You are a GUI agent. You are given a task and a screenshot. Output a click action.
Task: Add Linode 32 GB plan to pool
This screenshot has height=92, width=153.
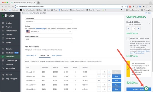pyautogui.click(x=117, y=89)
